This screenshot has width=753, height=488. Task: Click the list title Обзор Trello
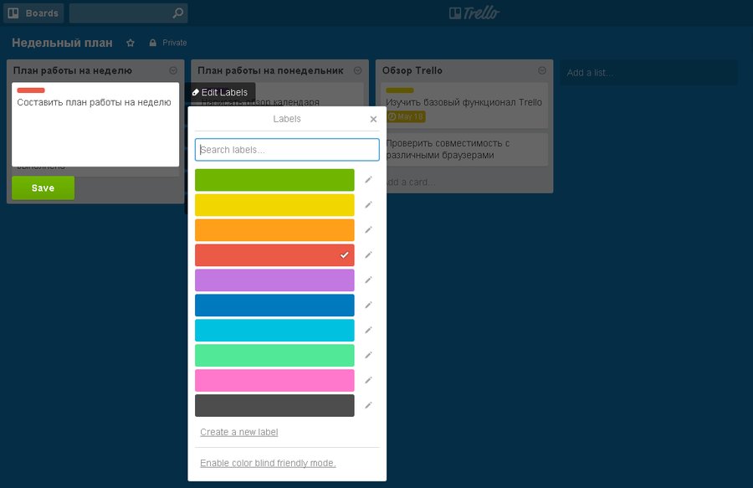(x=412, y=70)
